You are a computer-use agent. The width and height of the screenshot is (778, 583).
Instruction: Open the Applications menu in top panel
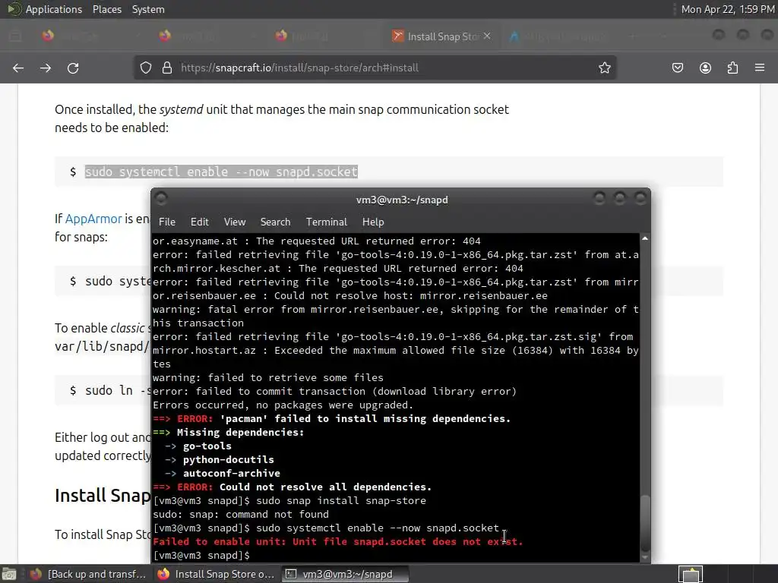pyautogui.click(x=54, y=9)
